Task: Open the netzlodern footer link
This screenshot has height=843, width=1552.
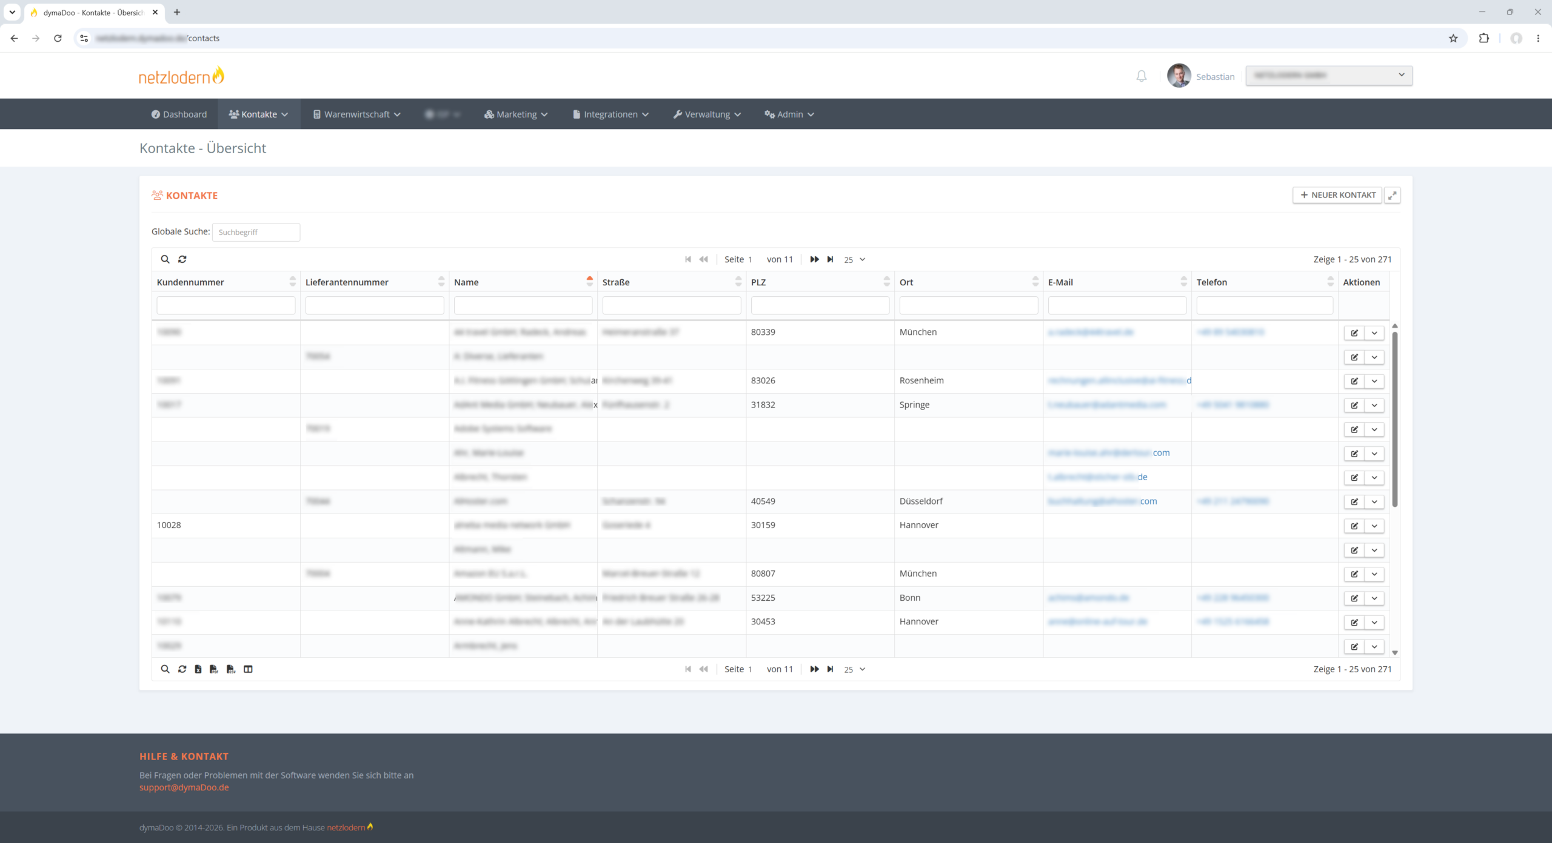Action: click(x=350, y=827)
